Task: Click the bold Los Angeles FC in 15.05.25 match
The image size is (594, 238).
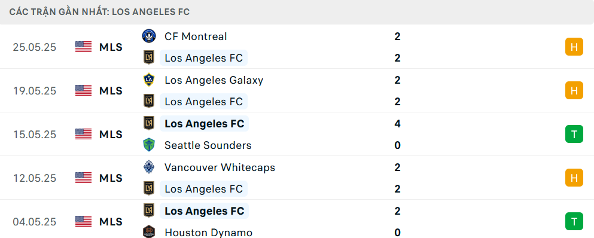Action: [204, 124]
